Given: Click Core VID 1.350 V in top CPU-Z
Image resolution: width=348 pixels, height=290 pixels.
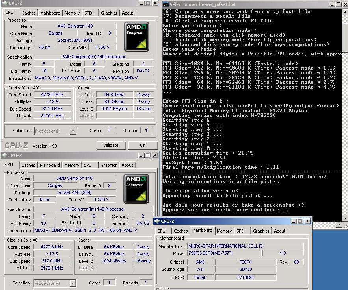Looking at the screenshot, I should coord(102,47).
